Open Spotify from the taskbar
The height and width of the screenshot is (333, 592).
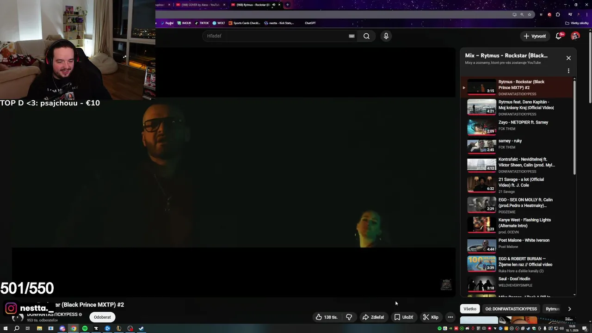[x=85, y=328]
